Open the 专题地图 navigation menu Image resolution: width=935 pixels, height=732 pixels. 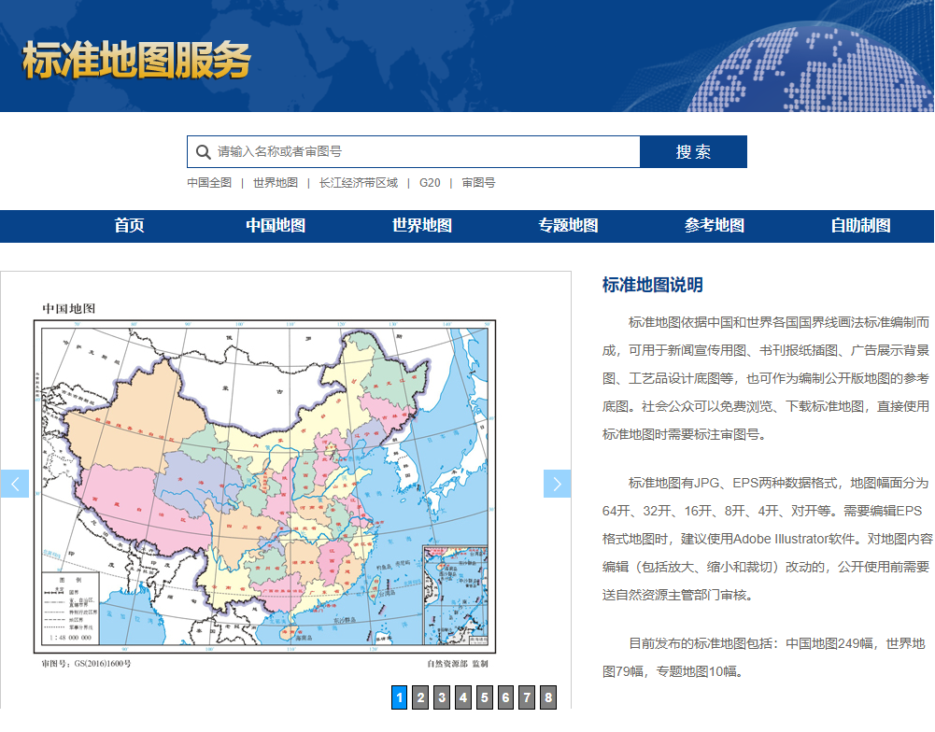569,225
